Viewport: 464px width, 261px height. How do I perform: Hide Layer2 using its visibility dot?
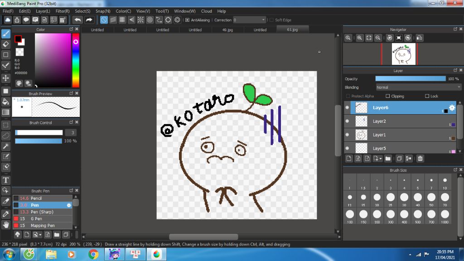(x=347, y=121)
